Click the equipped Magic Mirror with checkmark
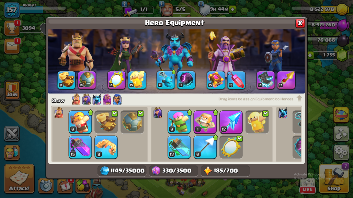The image size is (353, 198). click(x=231, y=147)
